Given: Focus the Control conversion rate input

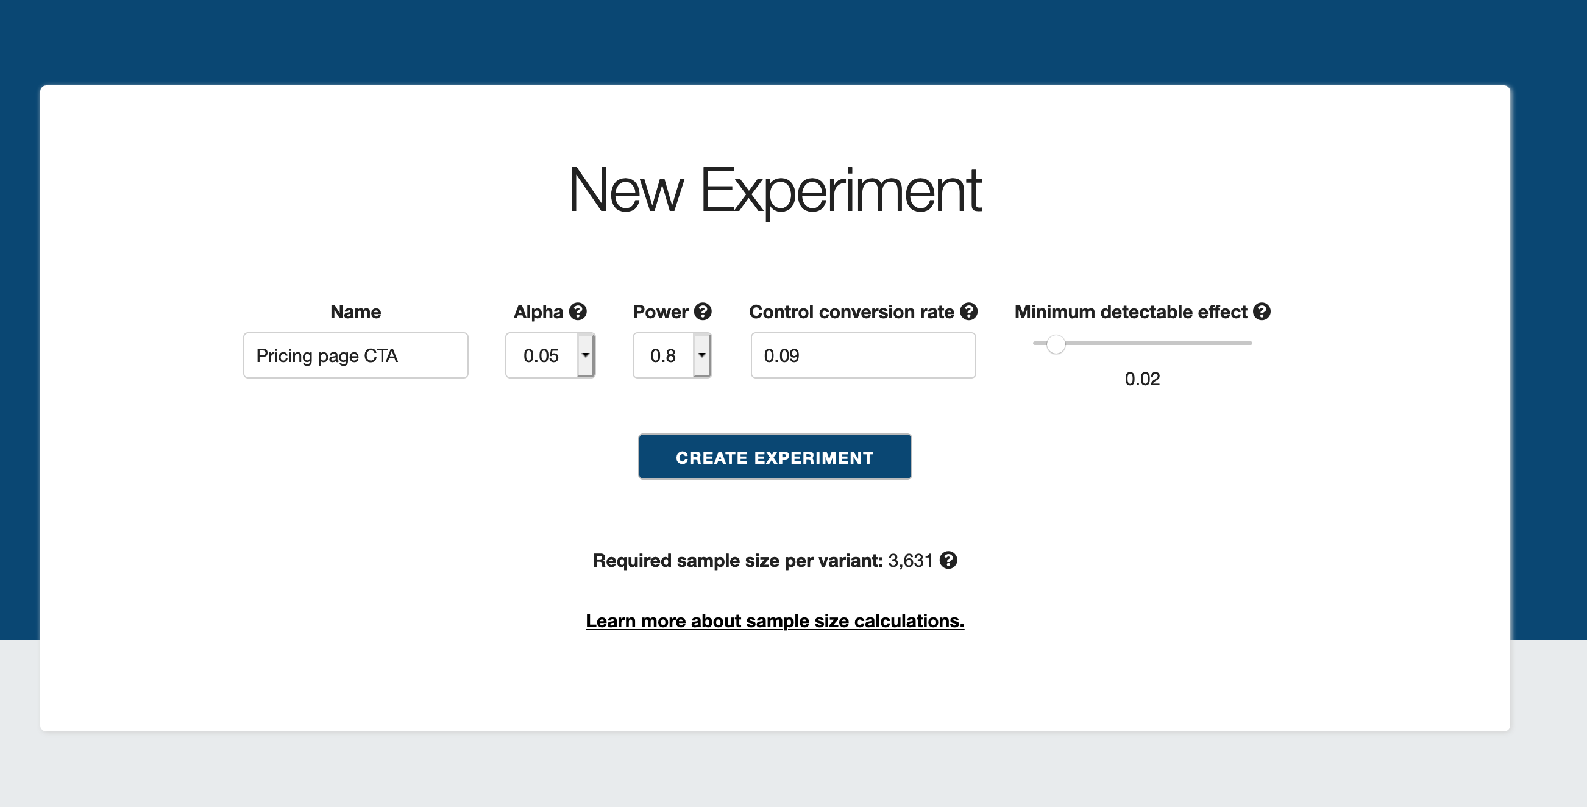Looking at the screenshot, I should pyautogui.click(x=862, y=355).
